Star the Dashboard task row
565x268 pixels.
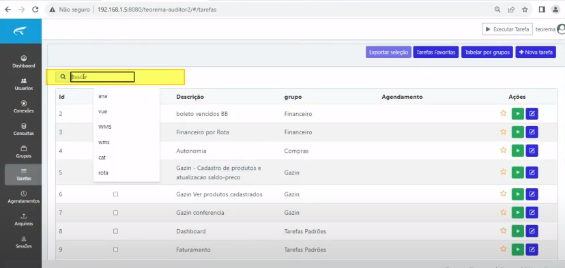504,230
